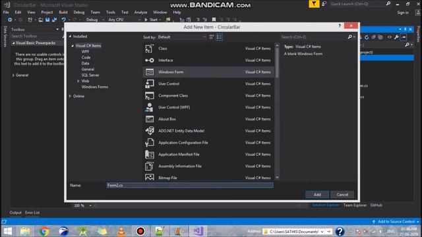Click Sign in link
This screenshot has width=422, height=237.
(x=403, y=13)
